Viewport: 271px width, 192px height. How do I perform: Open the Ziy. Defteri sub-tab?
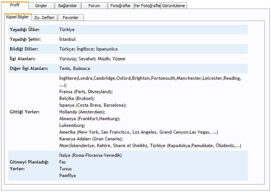click(x=44, y=18)
